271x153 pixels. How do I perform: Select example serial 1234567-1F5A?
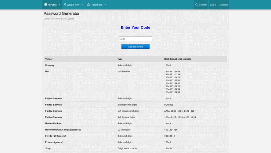(172, 89)
